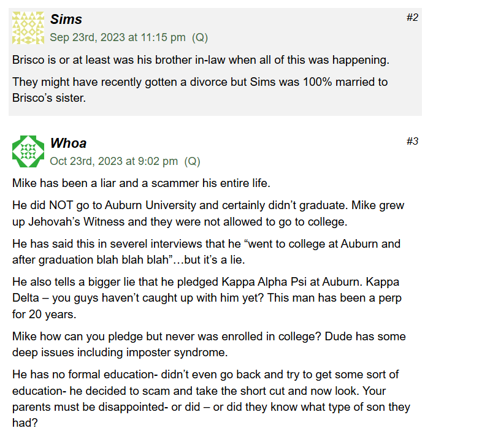Click the Whoa commenter name
This screenshot has width=498, height=439.
68,143
